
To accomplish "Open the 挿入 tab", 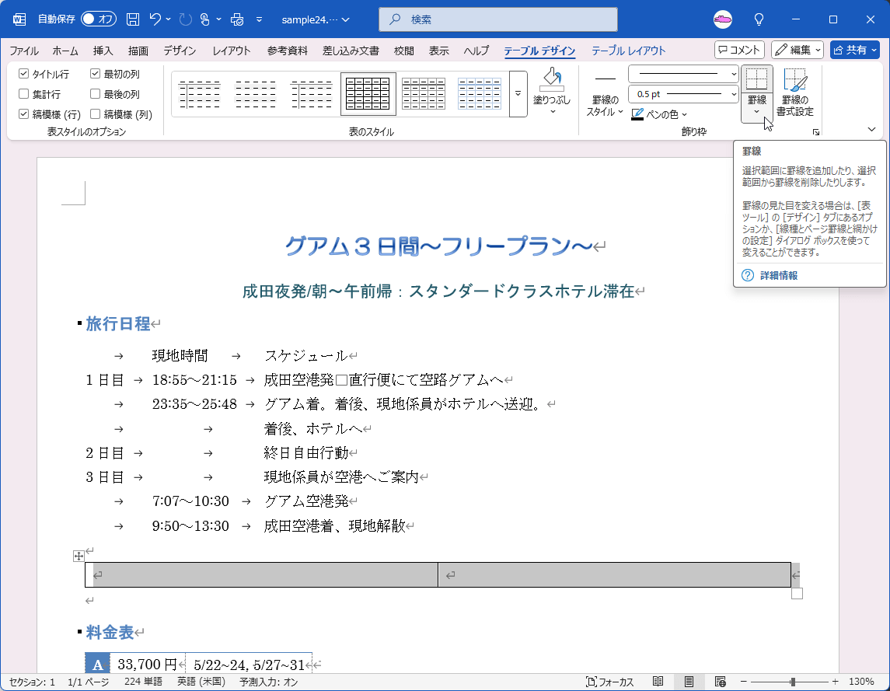I will point(103,51).
